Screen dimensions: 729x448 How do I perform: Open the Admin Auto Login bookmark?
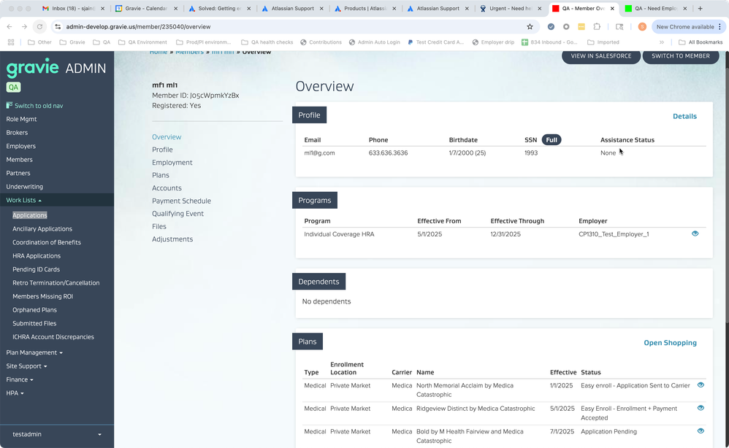click(x=374, y=42)
